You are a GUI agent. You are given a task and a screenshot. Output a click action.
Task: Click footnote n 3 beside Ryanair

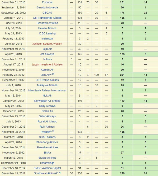pyautogui.click(x=52, y=131)
